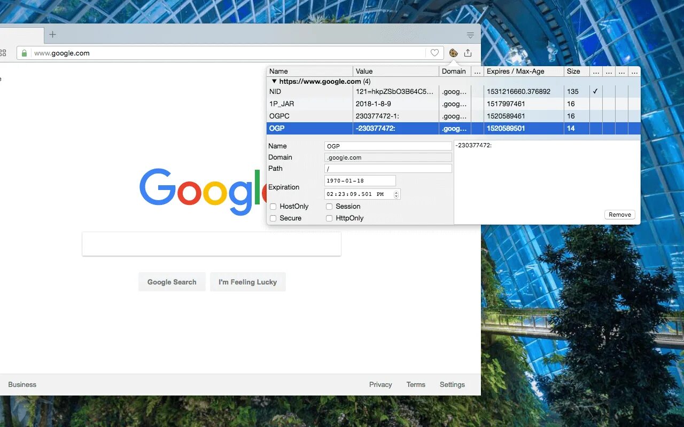Screen dimensions: 684x427
Task: Open the Privacy link in the footer
Action: point(380,384)
